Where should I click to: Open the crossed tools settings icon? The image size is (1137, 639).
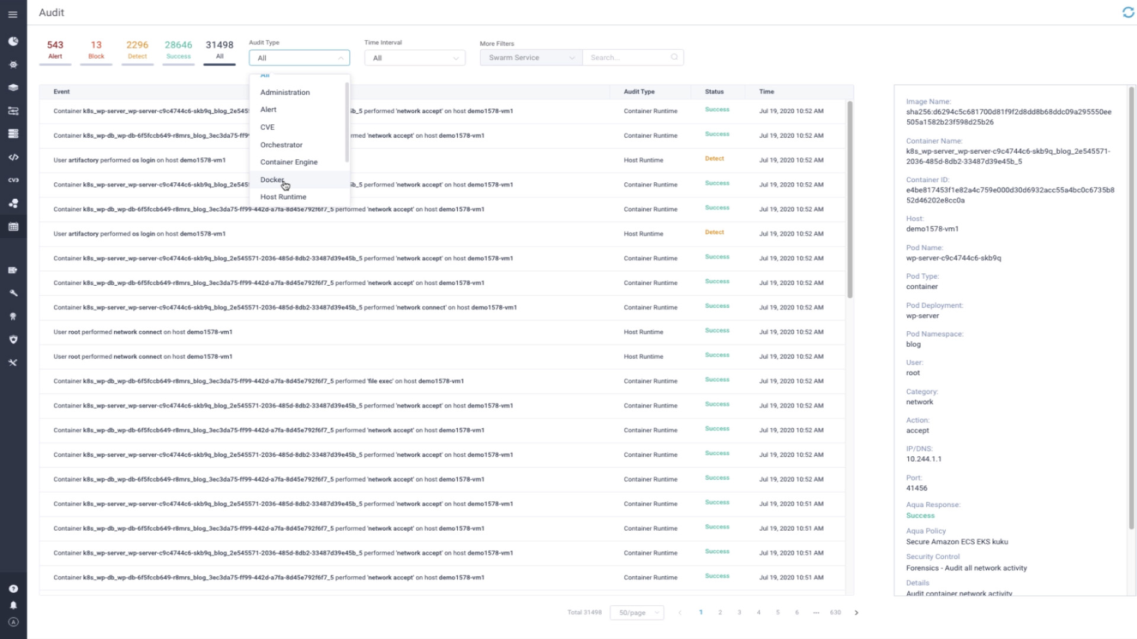(x=13, y=363)
